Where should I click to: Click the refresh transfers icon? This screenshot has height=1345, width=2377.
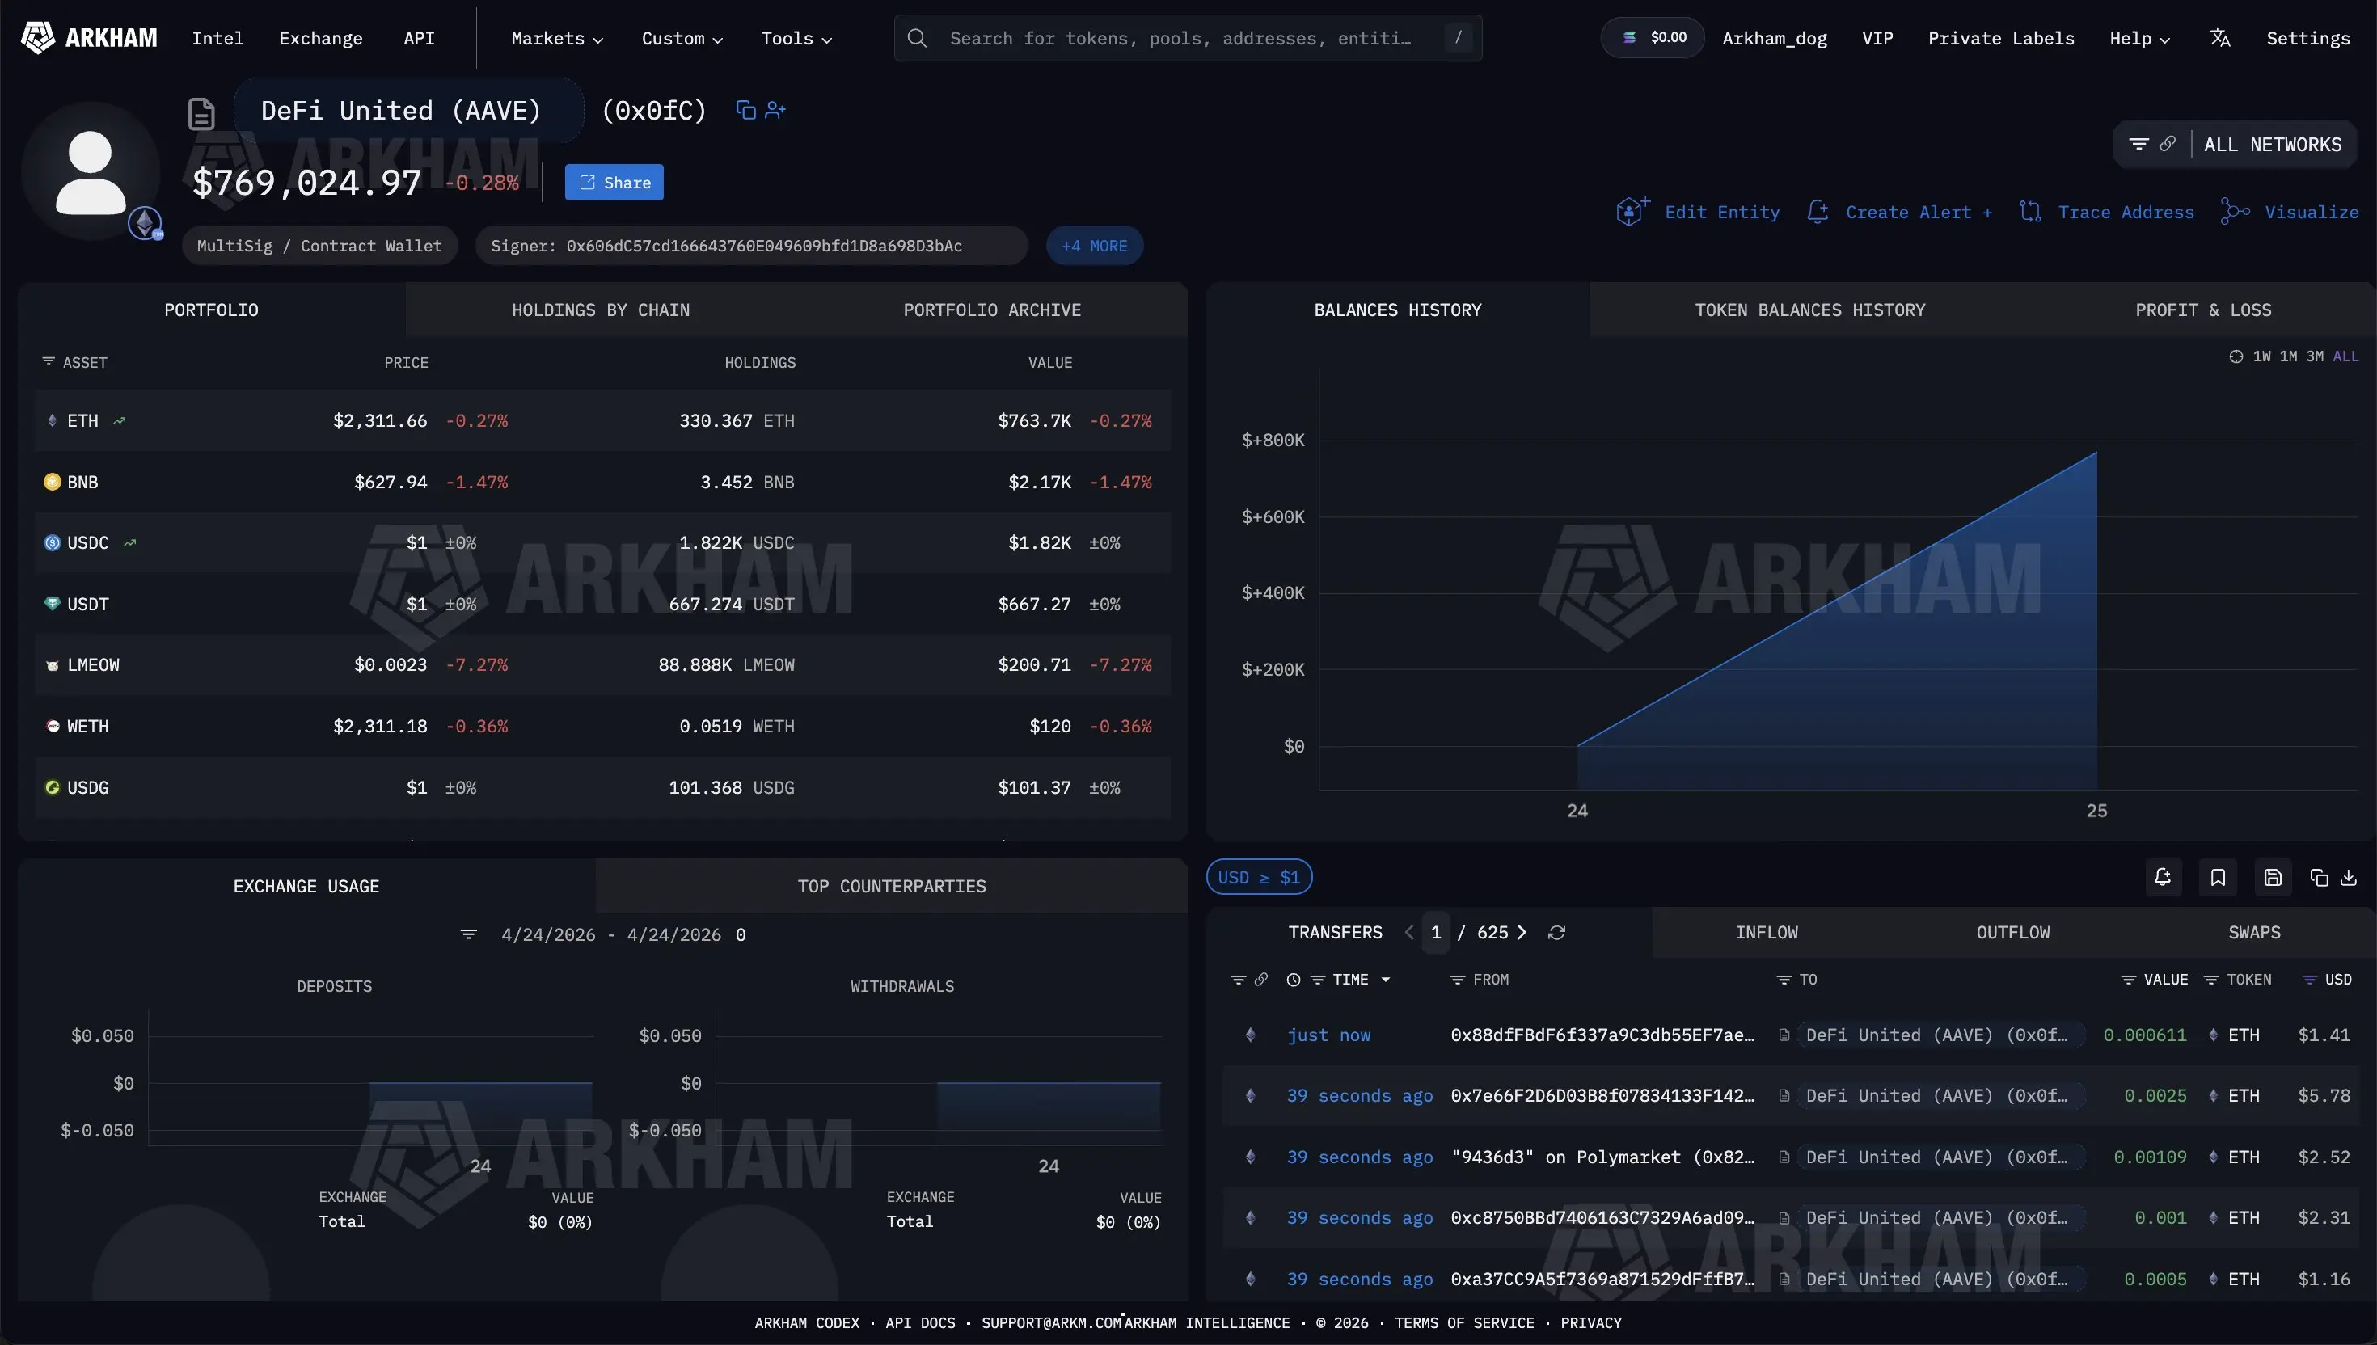point(1556,932)
